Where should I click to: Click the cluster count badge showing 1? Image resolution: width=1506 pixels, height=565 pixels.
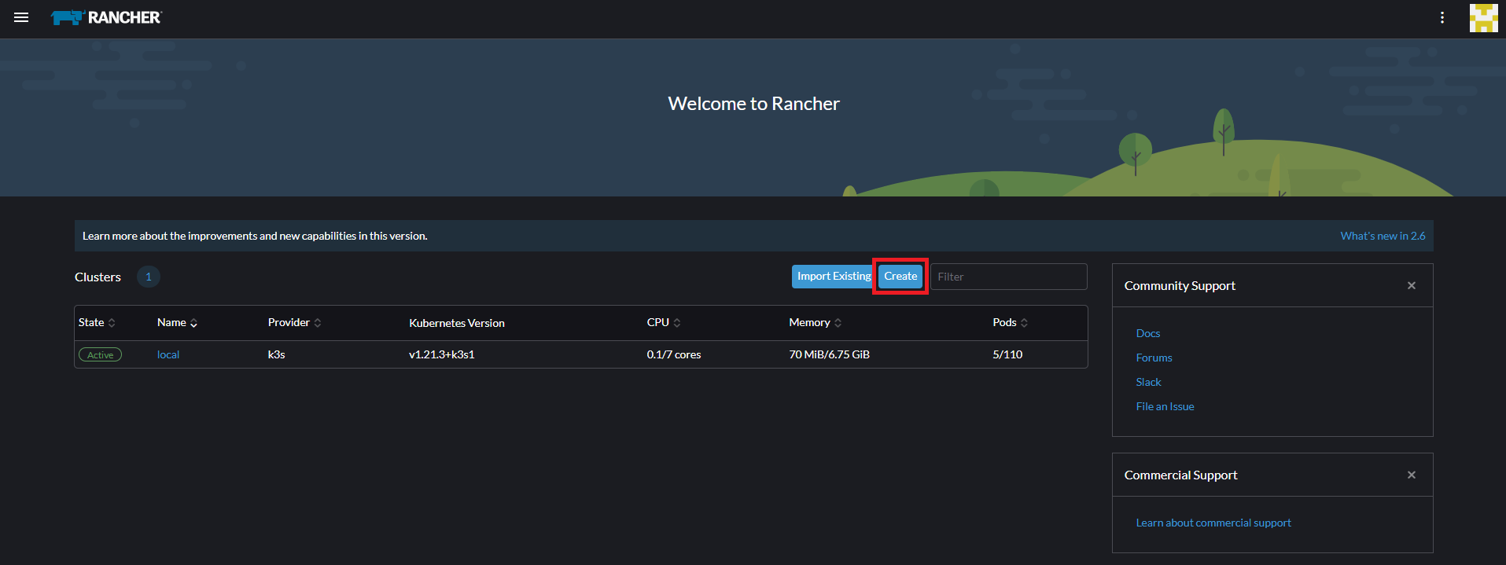[x=149, y=277]
